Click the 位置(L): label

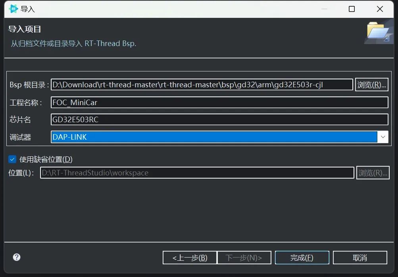(21, 173)
